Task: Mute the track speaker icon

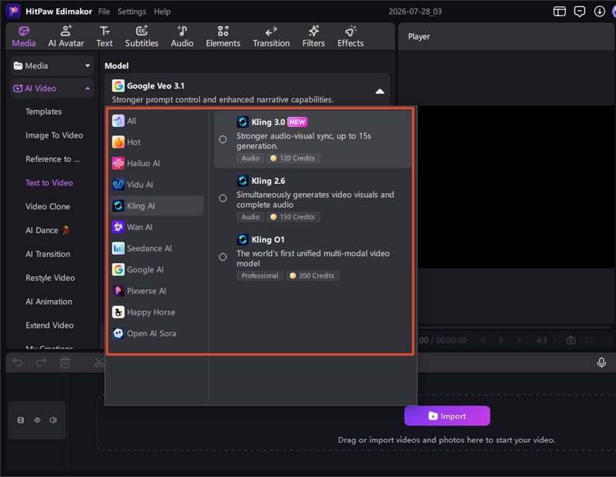Action: click(53, 420)
